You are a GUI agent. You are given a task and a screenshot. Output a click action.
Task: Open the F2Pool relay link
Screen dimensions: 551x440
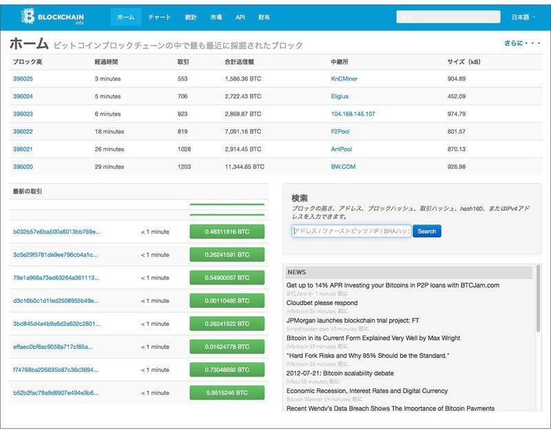point(340,132)
